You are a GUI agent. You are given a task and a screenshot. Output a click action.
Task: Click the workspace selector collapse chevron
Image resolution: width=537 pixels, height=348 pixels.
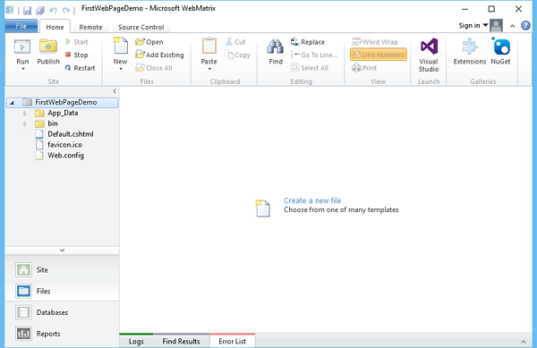pyautogui.click(x=62, y=250)
